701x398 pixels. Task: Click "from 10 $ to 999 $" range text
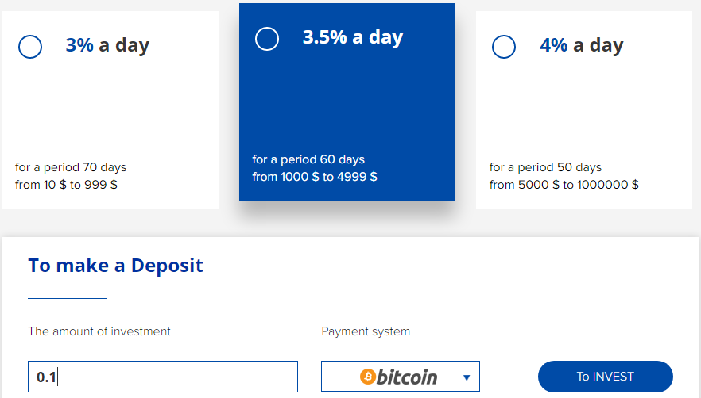coord(66,185)
